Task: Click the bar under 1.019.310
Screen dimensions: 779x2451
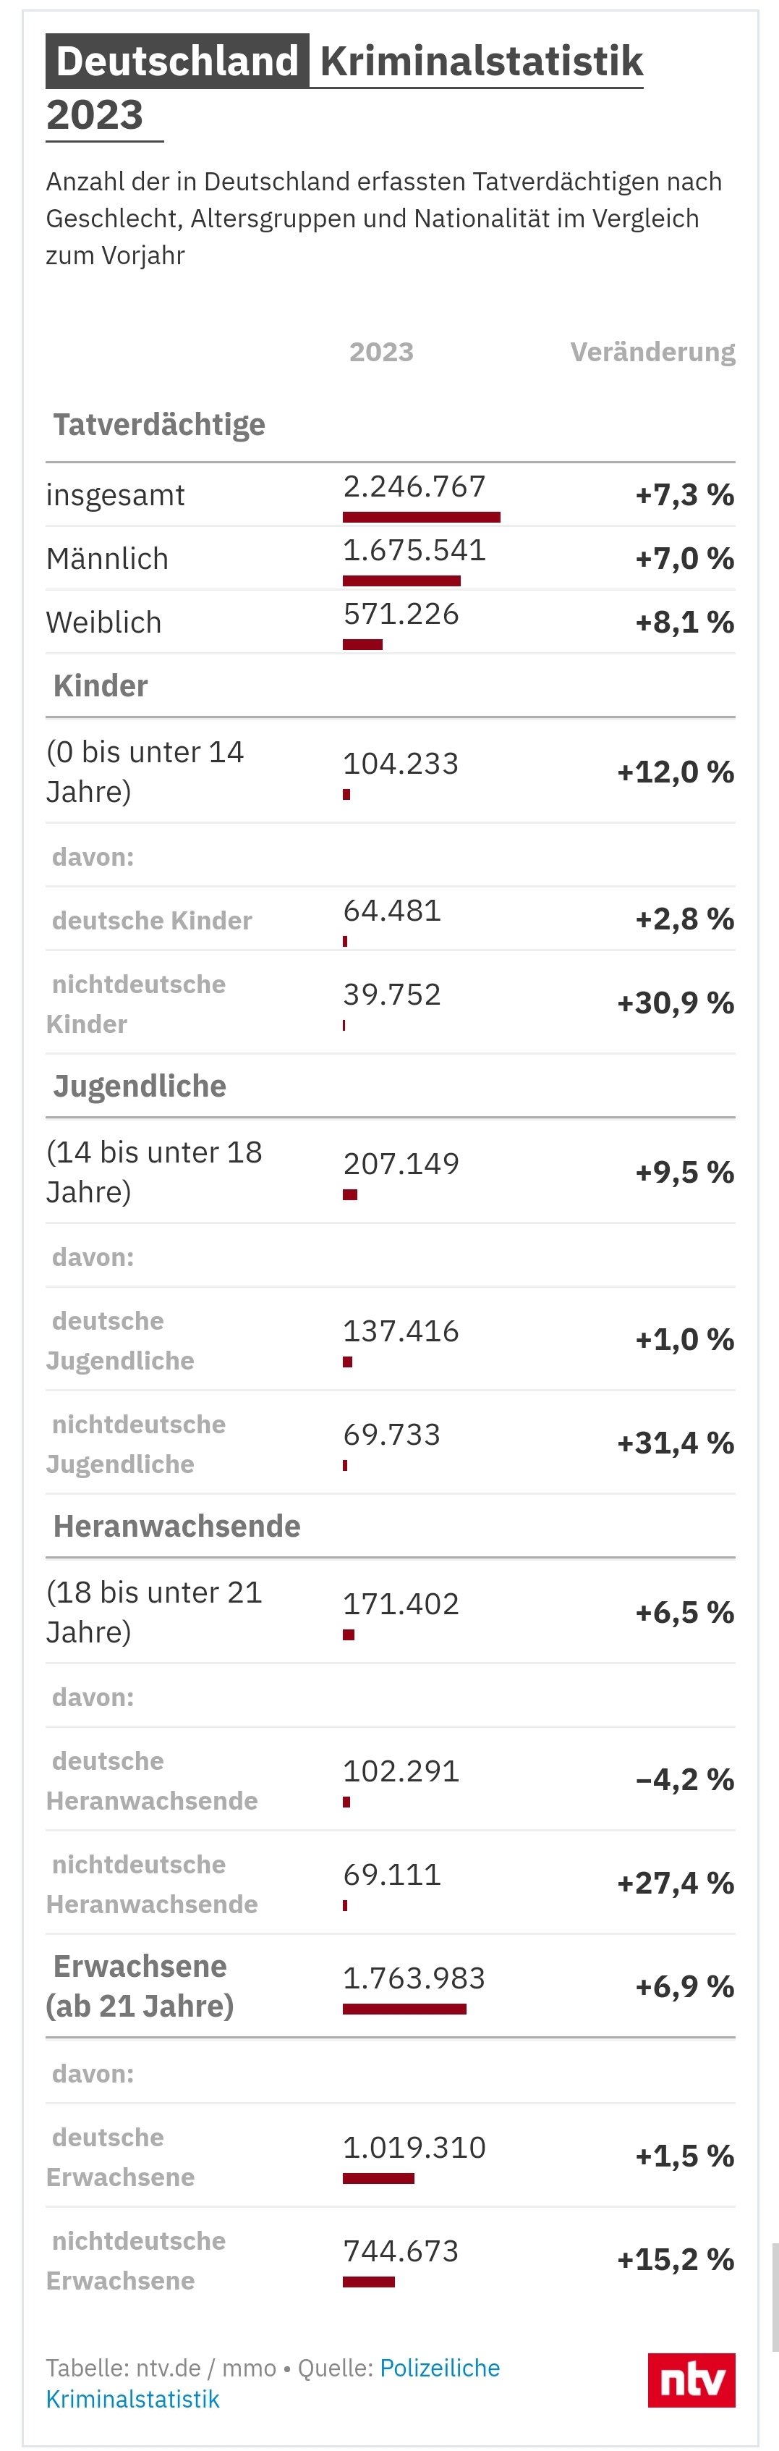Action: (378, 2178)
